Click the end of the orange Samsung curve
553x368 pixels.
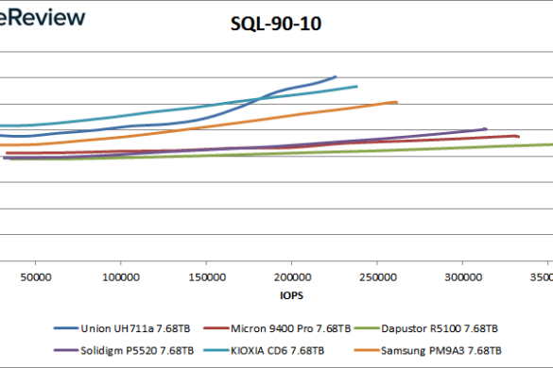click(x=396, y=103)
